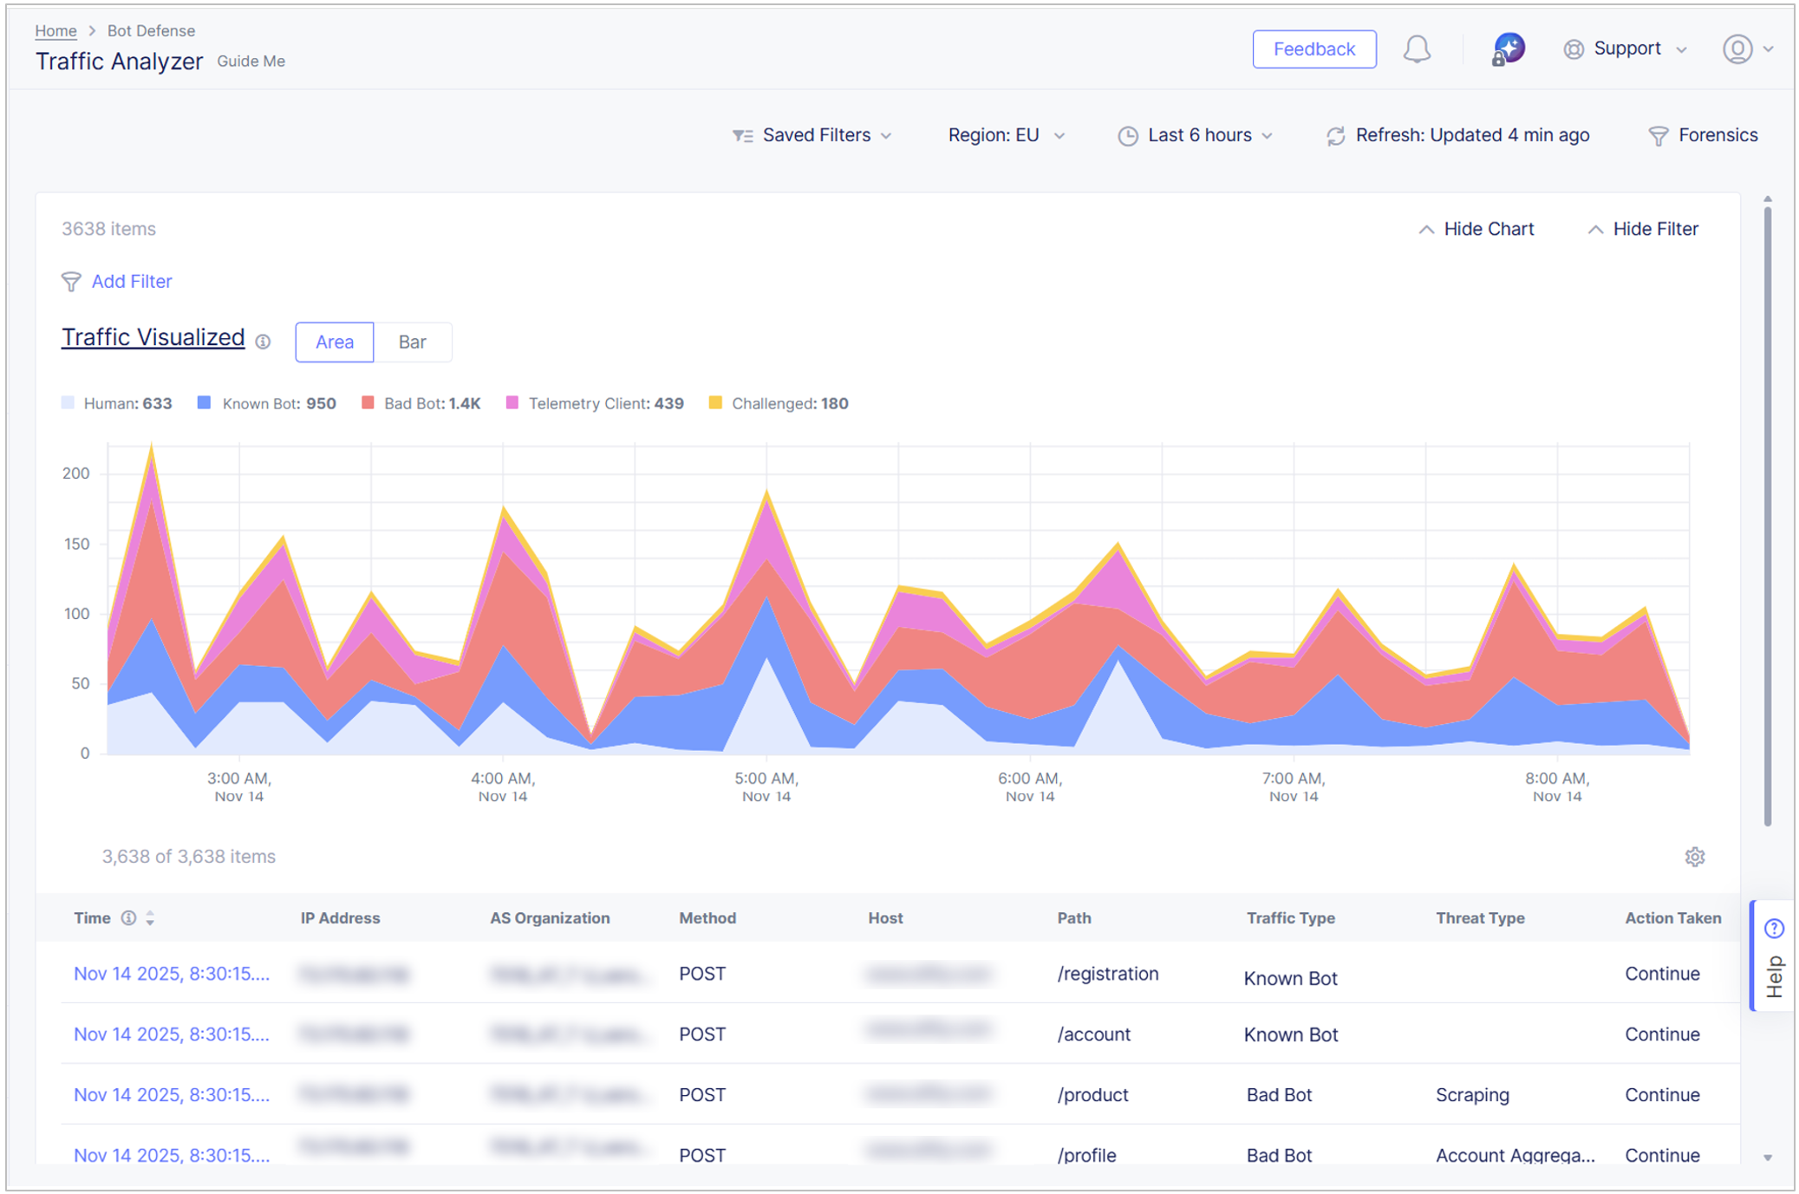
Task: Click the Account Aggrega... threat cell
Action: point(1515,1155)
